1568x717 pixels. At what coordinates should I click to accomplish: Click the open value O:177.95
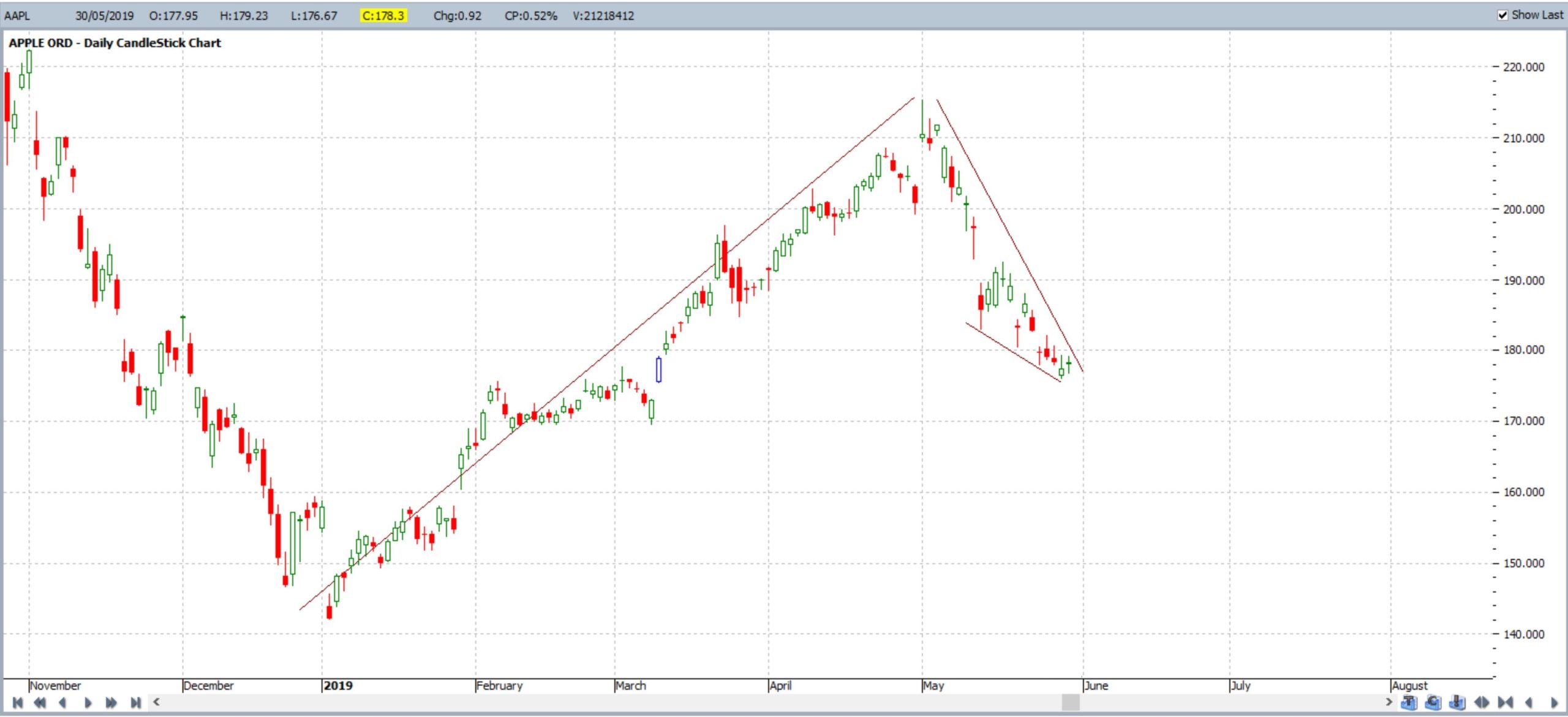pyautogui.click(x=173, y=15)
